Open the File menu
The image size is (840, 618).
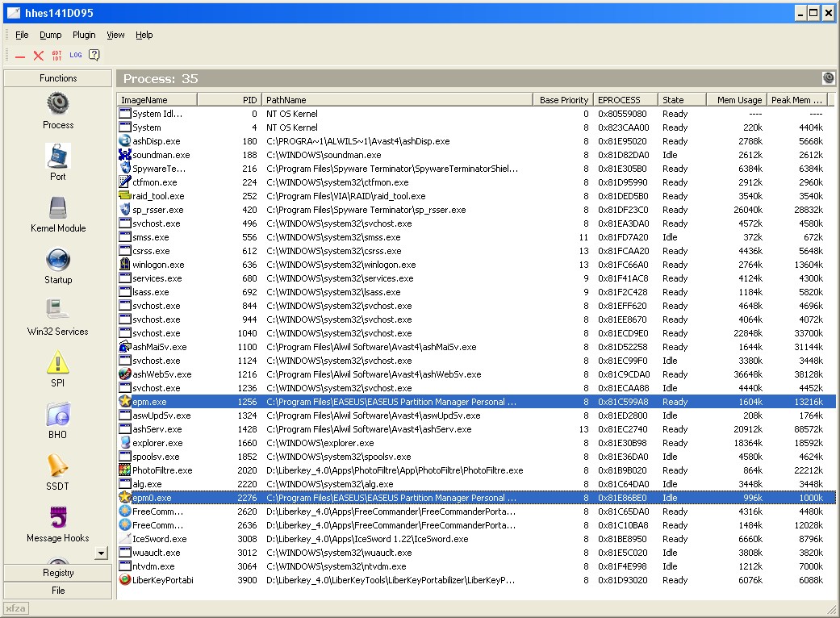pyautogui.click(x=22, y=35)
